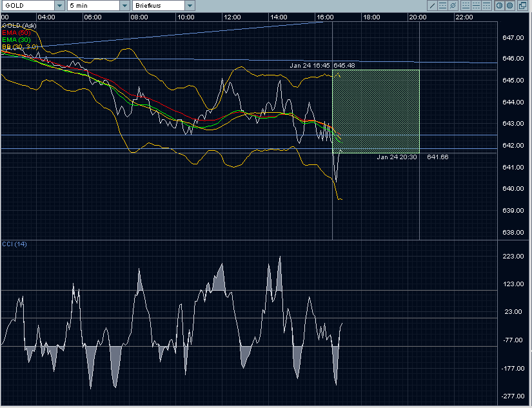Click the first dashed-lines grid icon

[x=466, y=5]
